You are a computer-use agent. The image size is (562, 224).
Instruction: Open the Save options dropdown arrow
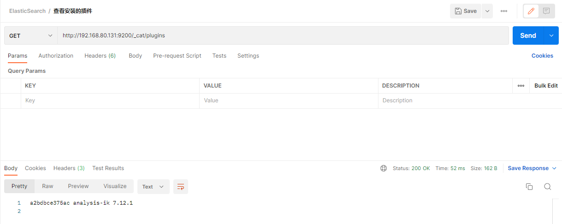tap(487, 11)
